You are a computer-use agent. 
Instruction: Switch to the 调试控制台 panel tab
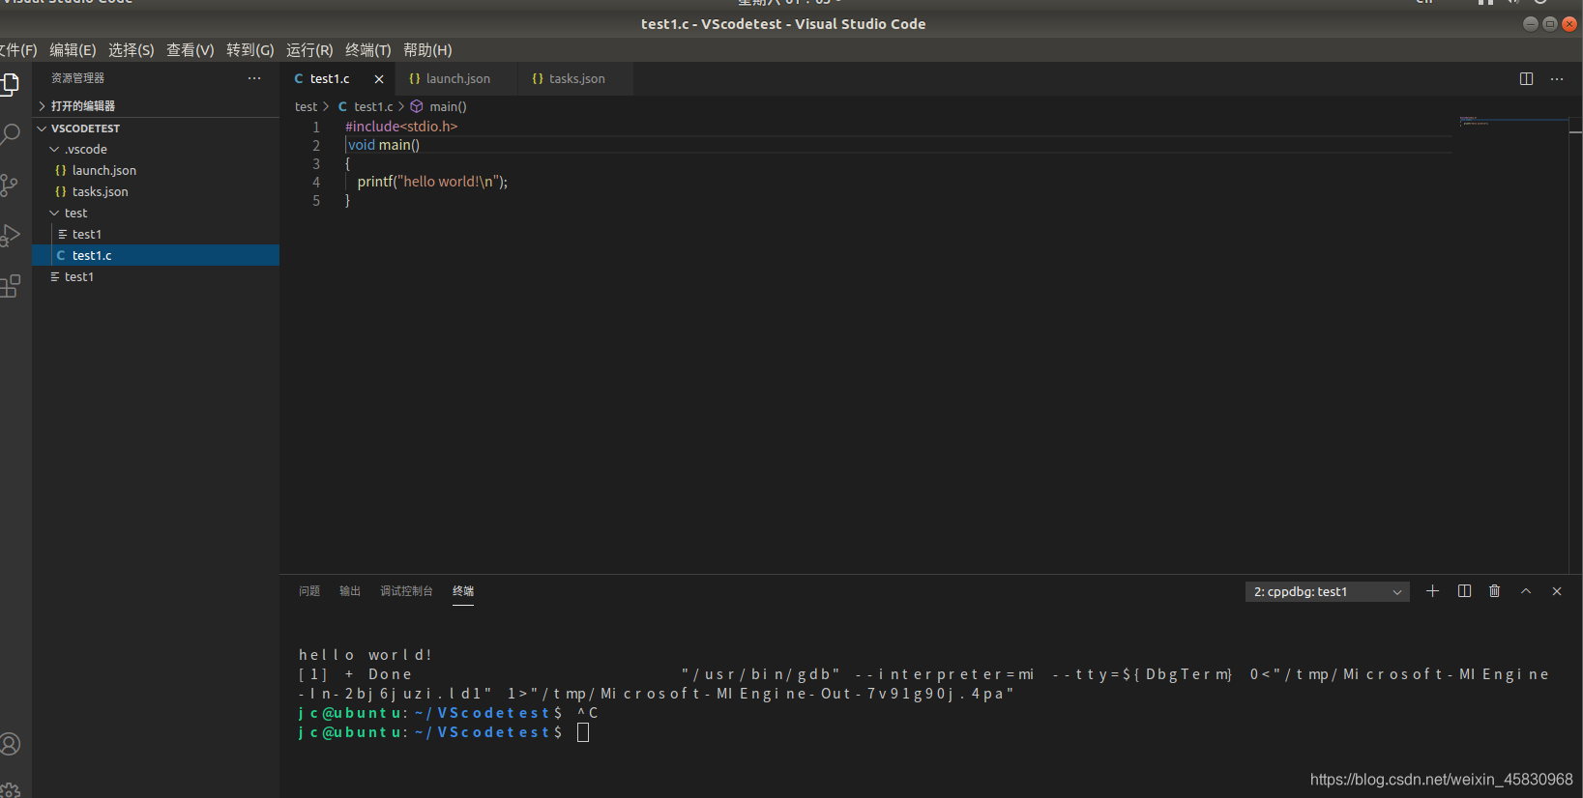(406, 591)
